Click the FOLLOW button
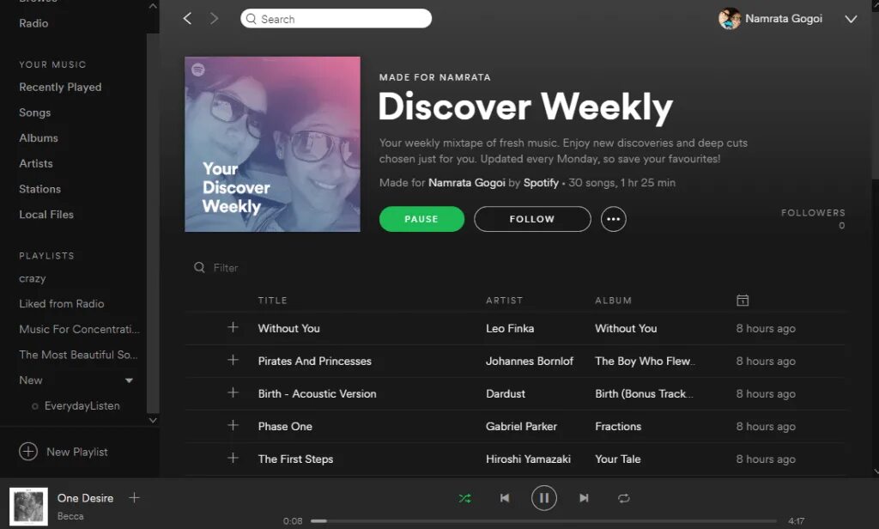Image resolution: width=879 pixels, height=529 pixels. tap(532, 219)
